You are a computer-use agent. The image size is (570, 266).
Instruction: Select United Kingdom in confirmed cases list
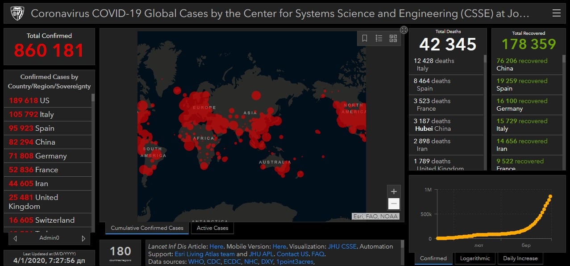pyautogui.click(x=48, y=202)
